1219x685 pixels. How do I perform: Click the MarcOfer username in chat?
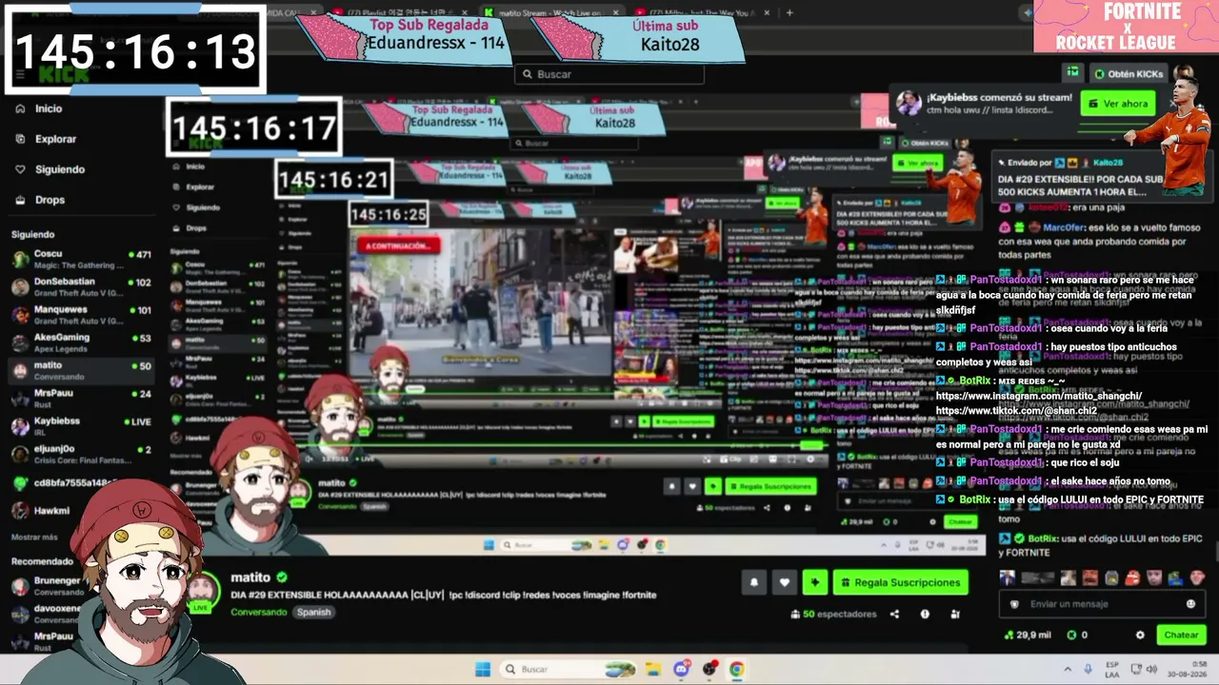1064,227
